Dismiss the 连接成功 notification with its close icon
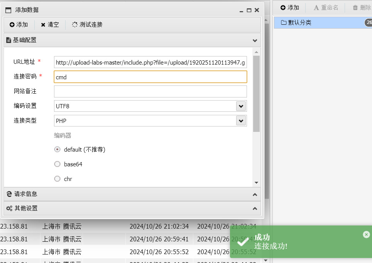Image resolution: width=372 pixels, height=263 pixels. click(x=366, y=235)
